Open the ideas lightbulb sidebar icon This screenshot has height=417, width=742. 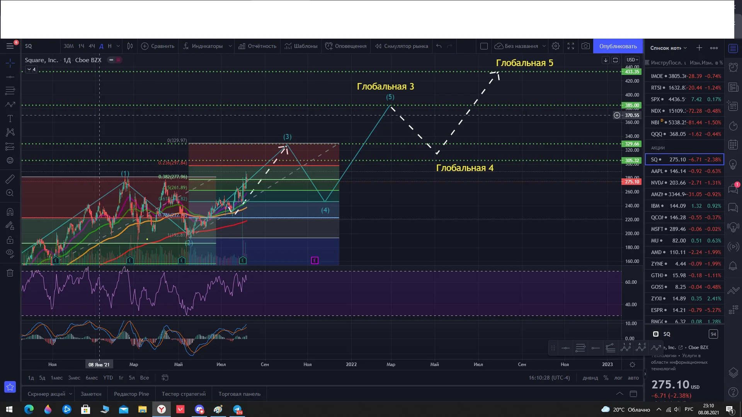[x=733, y=164]
